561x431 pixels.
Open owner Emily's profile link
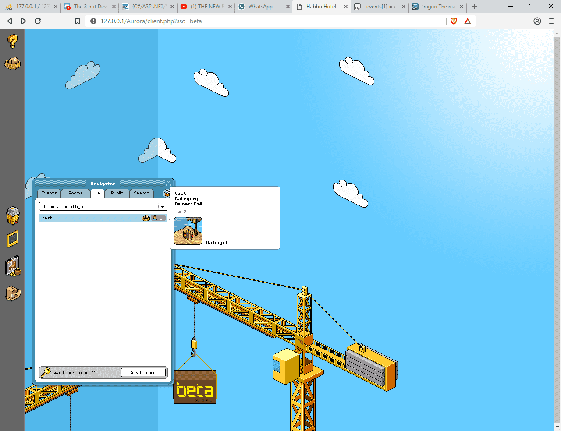tap(199, 204)
